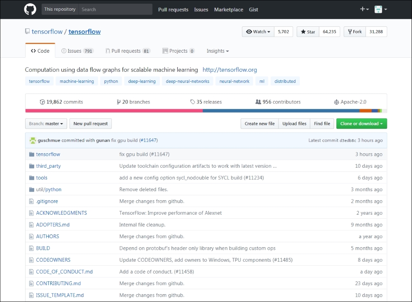Screen dimensions: 412x302
Task: Click the Projects board icon
Action: 165,51
